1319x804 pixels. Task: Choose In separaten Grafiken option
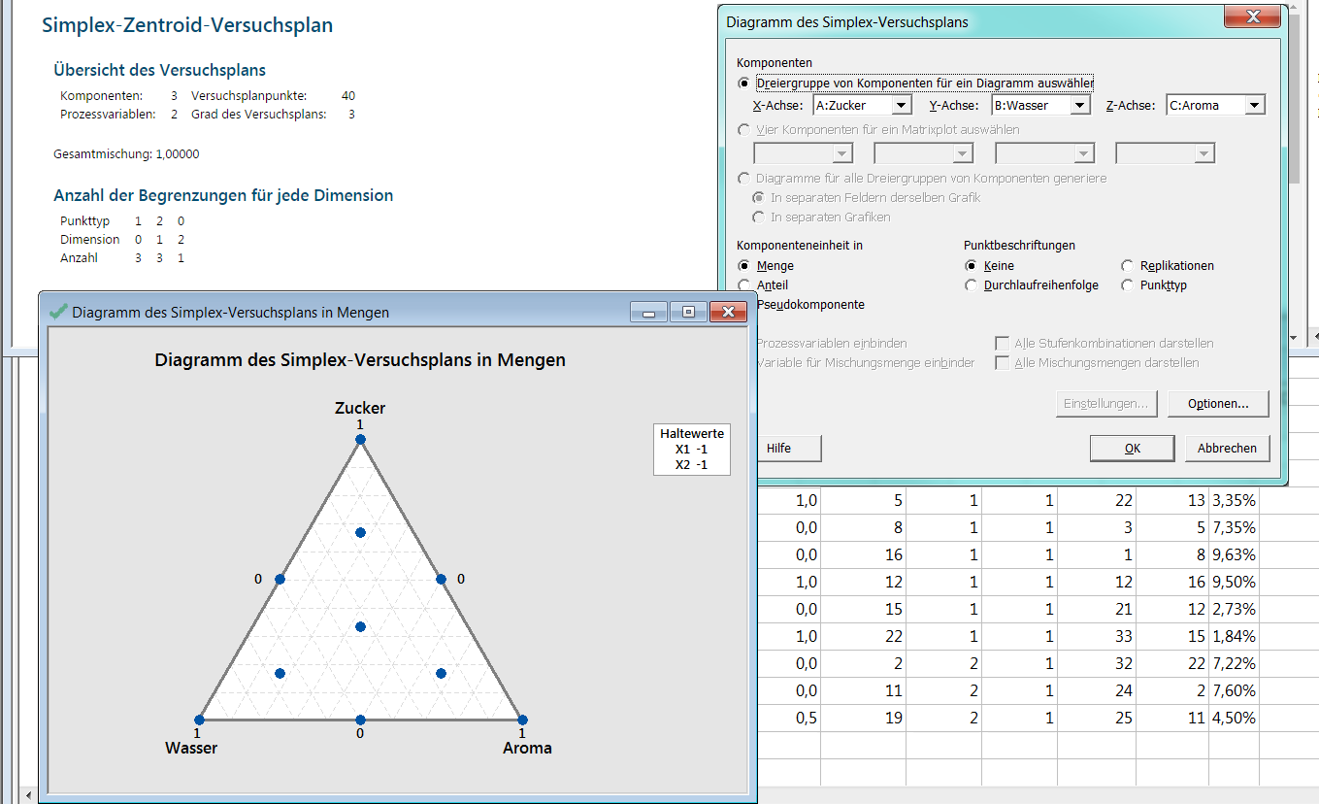pos(760,218)
